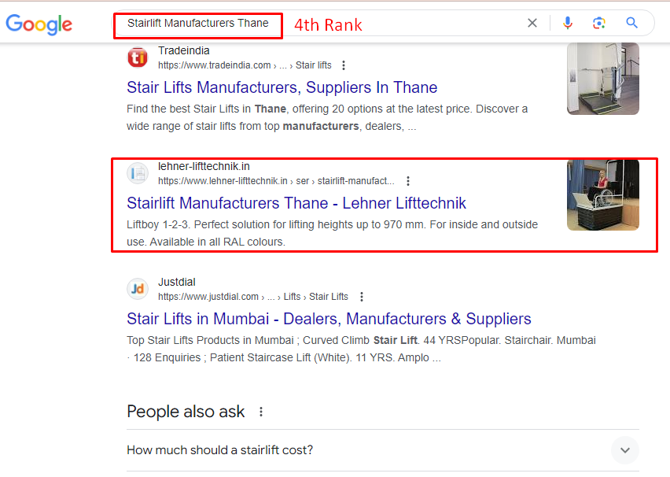Open People also ask options menu
The image size is (670, 477).
coord(260,412)
